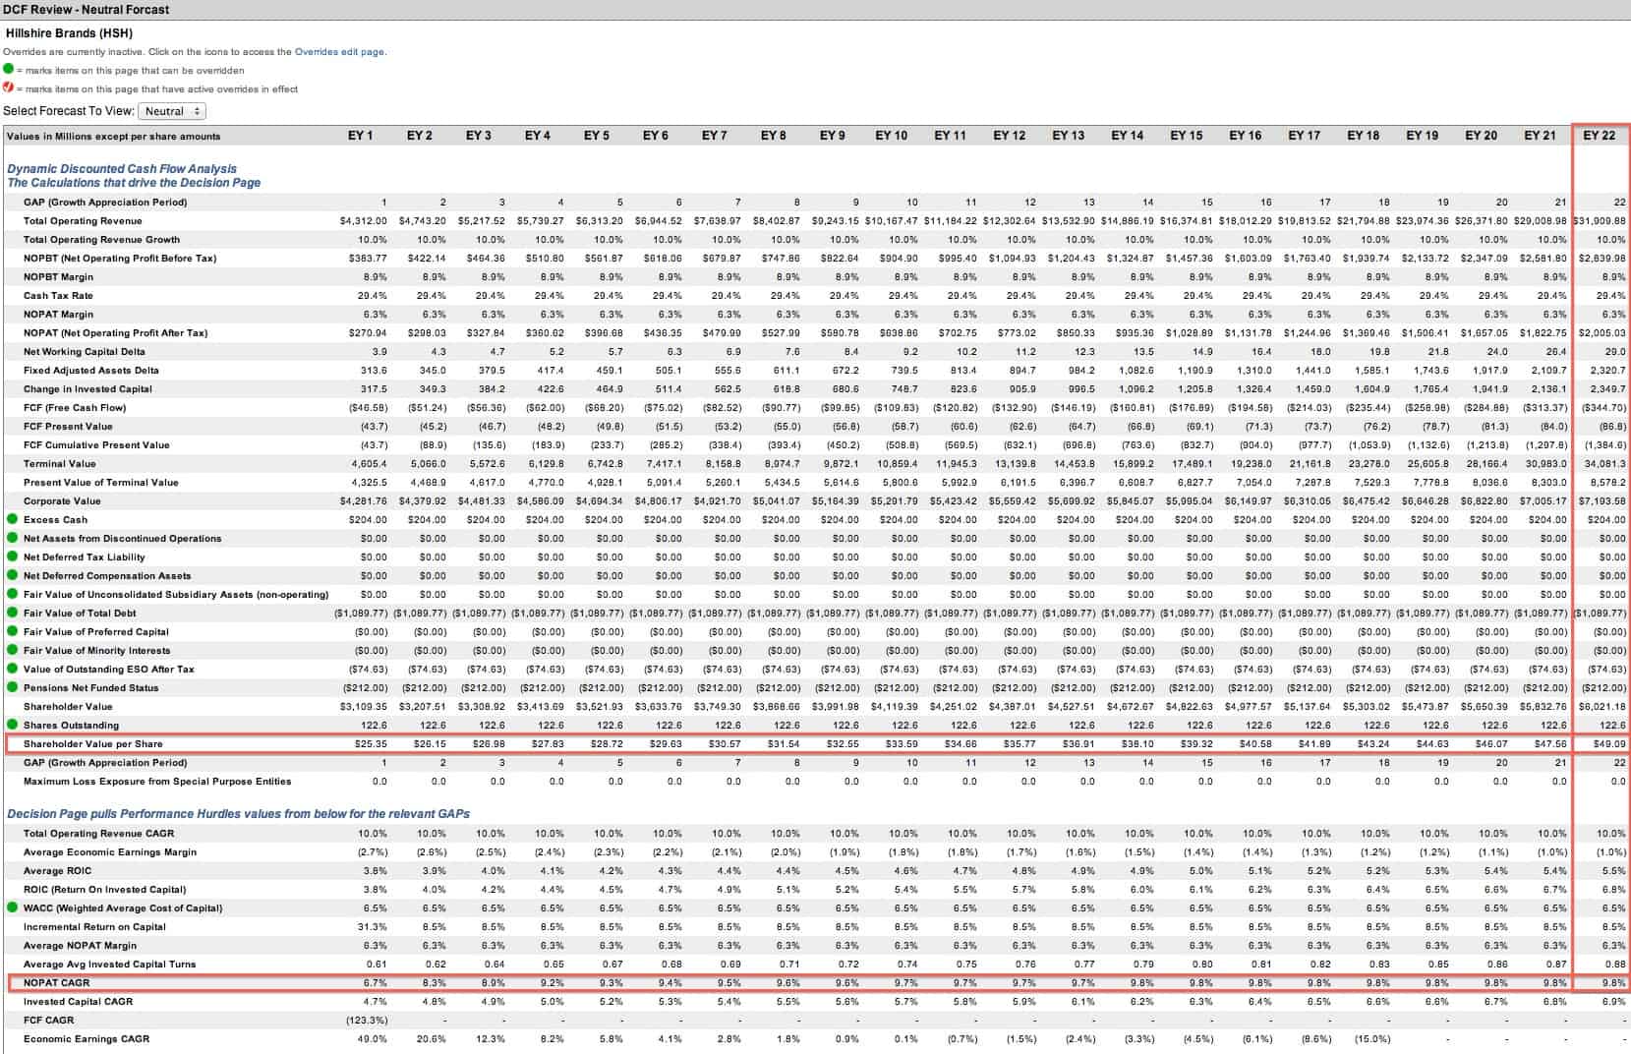Select the Incremental Return on Capital row label
This screenshot has width=1631, height=1054.
[x=94, y=927]
